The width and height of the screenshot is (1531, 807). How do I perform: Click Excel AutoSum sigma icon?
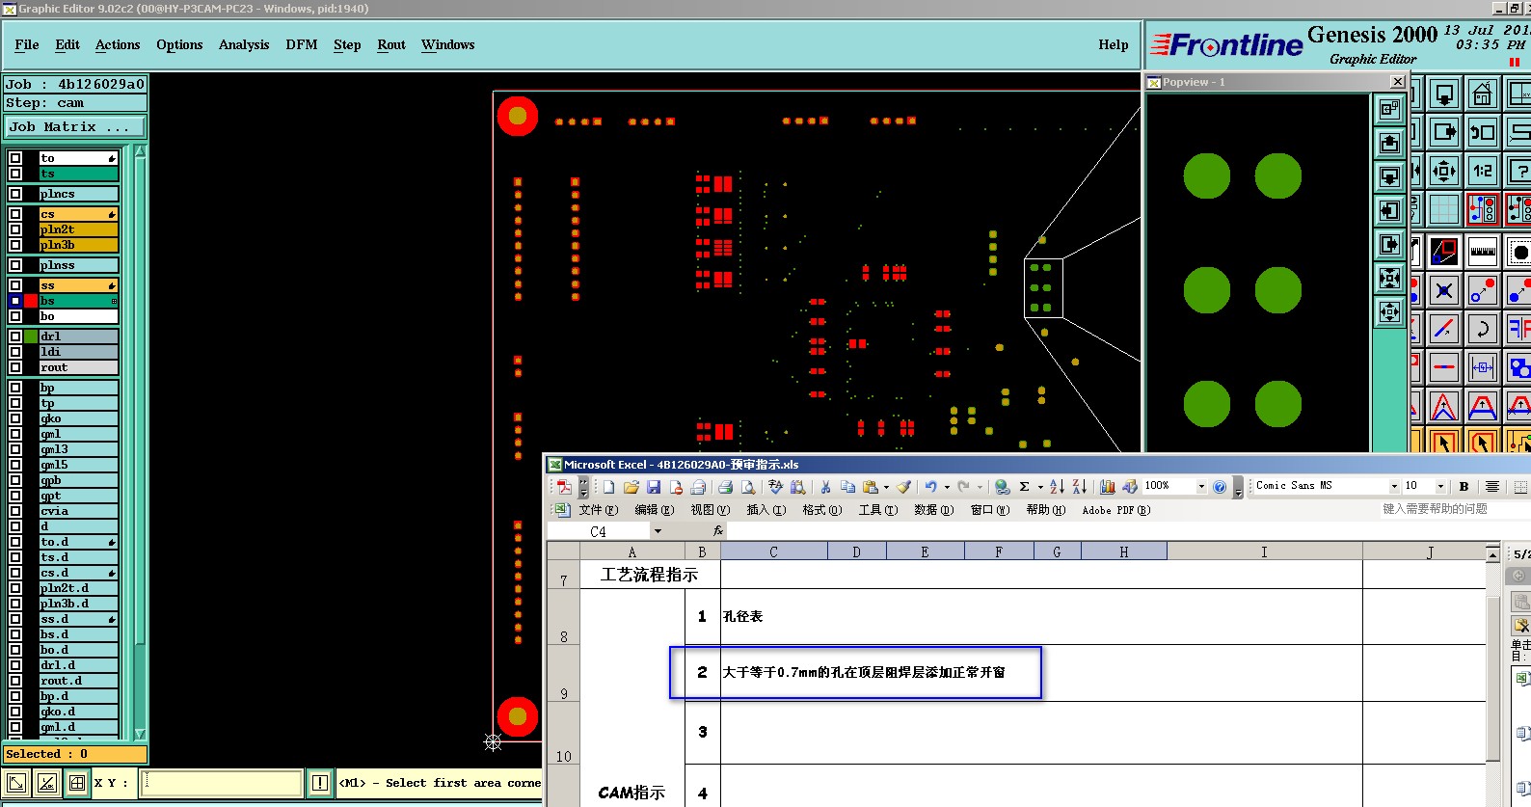[x=1025, y=487]
